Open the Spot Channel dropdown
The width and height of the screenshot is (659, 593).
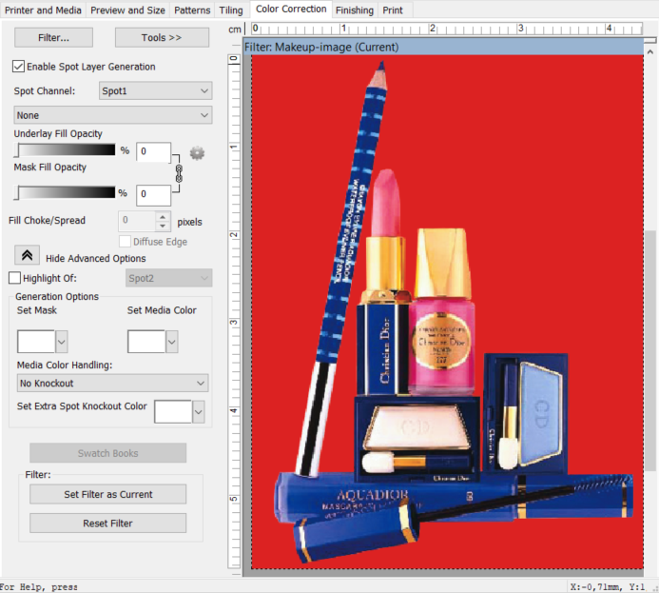click(155, 91)
